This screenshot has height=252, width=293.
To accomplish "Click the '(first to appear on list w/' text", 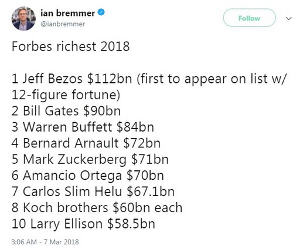I will pyautogui.click(x=212, y=79).
